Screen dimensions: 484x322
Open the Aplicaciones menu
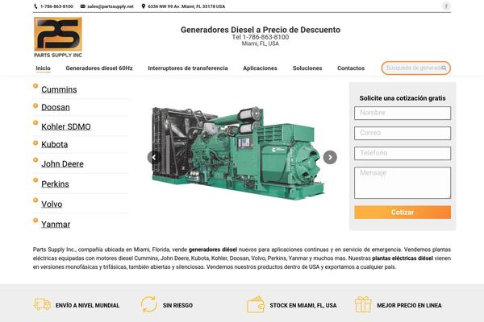pos(260,68)
